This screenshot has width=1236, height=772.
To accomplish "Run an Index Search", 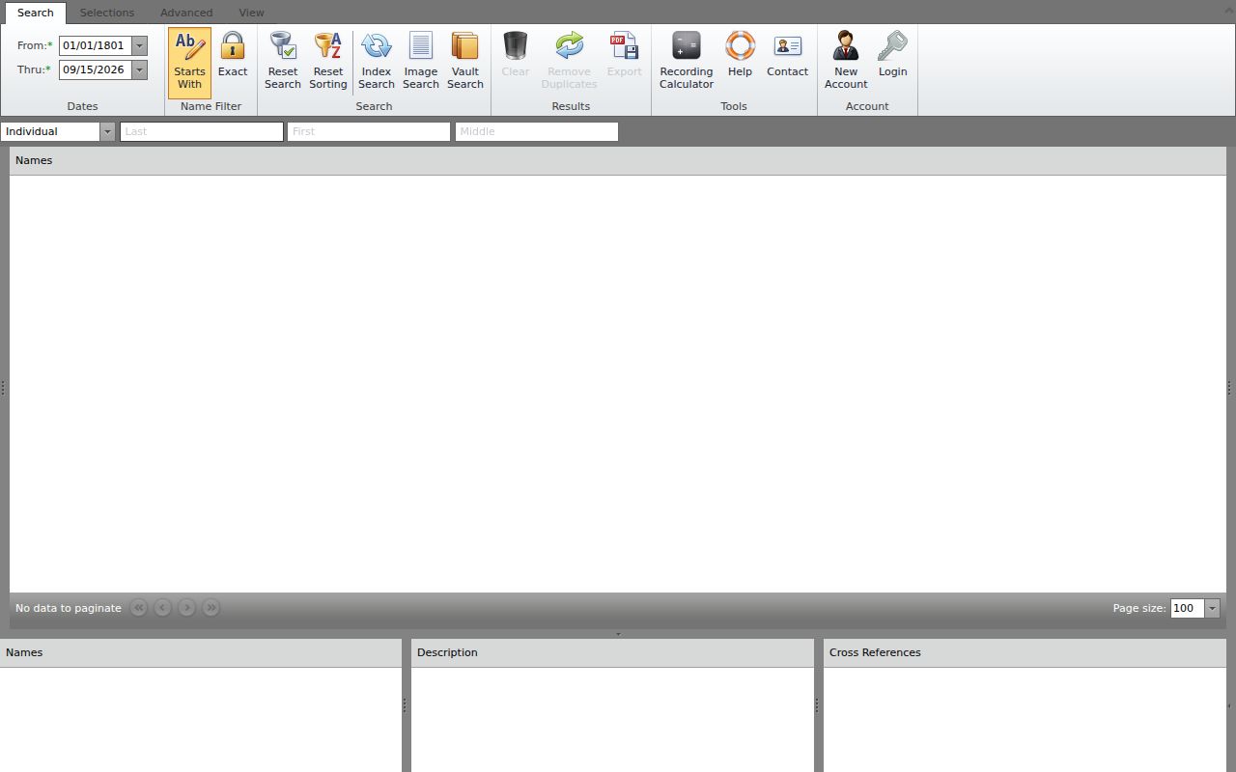I will [377, 62].
